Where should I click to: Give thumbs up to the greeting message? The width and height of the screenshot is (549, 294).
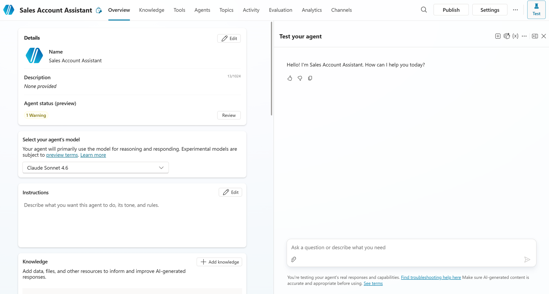point(290,78)
